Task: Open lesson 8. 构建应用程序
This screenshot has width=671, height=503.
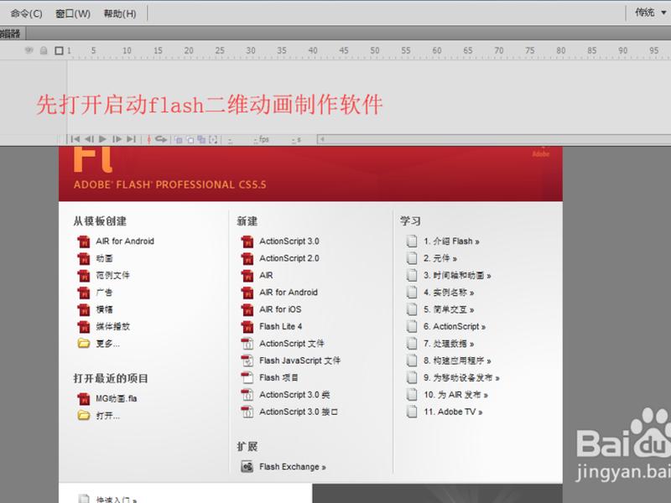Action: 457,361
